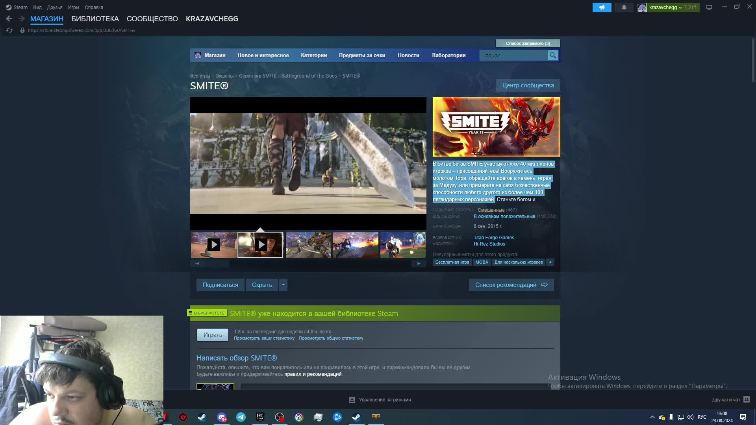Expand the dropdown arrow beside Скрыть
This screenshot has height=425, width=756.
(283, 285)
